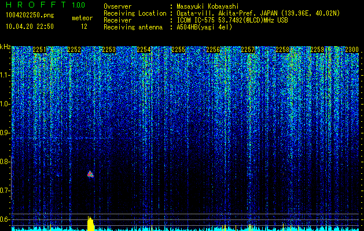Click time marker 2252

74,50
